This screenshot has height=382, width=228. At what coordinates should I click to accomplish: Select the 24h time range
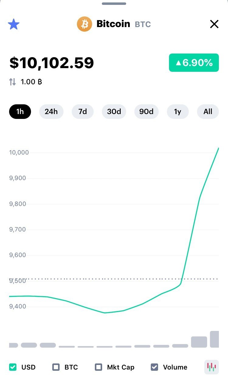pyautogui.click(x=51, y=112)
